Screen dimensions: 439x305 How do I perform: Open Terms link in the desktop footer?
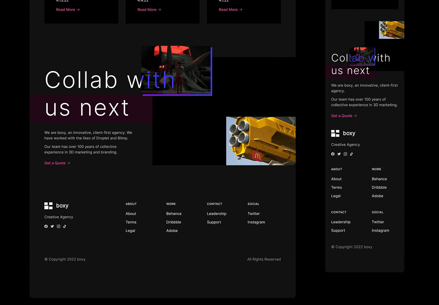coord(131,222)
